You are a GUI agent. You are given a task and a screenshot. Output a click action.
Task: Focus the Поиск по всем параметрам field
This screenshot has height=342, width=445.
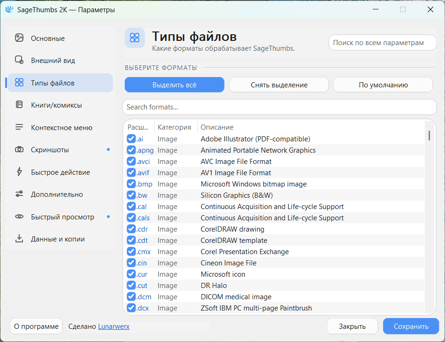click(x=382, y=43)
